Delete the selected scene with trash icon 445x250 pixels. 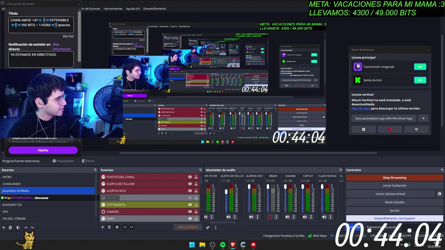10,227
